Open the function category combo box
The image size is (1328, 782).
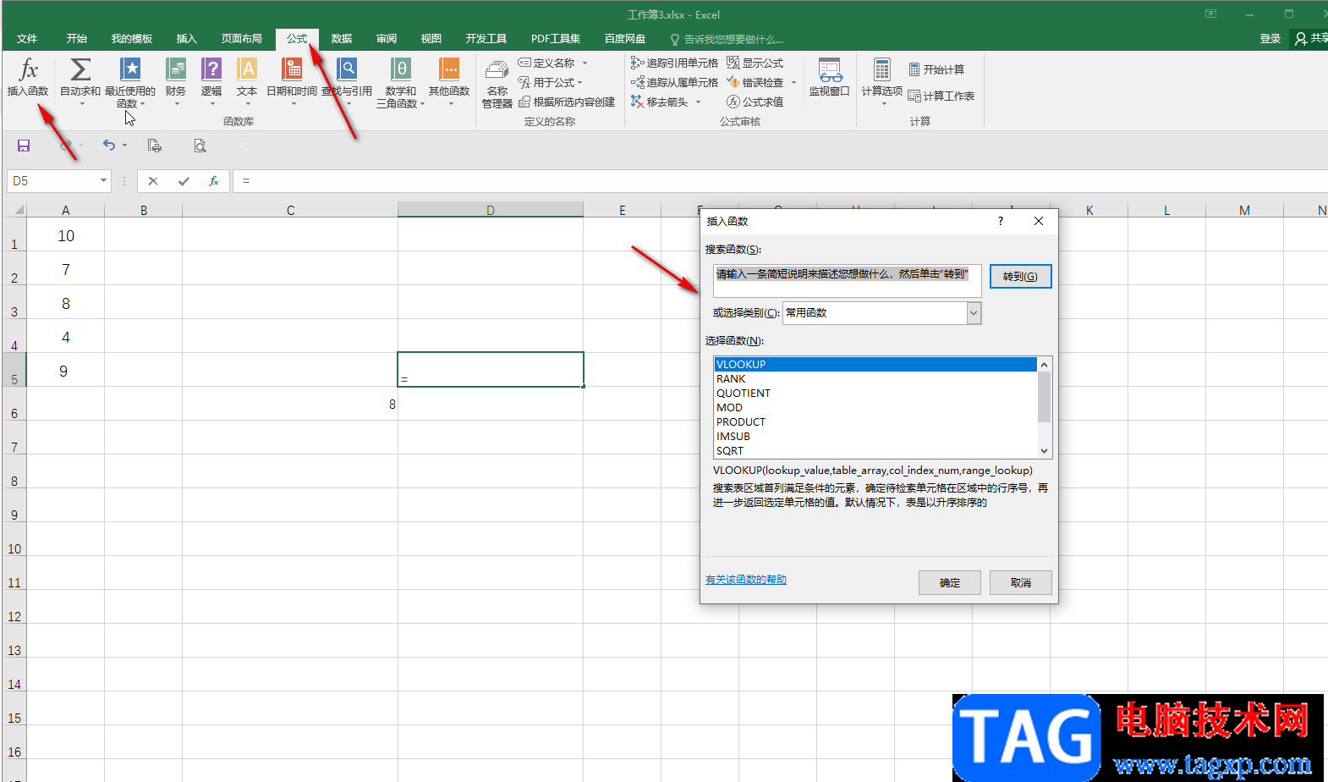coord(881,313)
